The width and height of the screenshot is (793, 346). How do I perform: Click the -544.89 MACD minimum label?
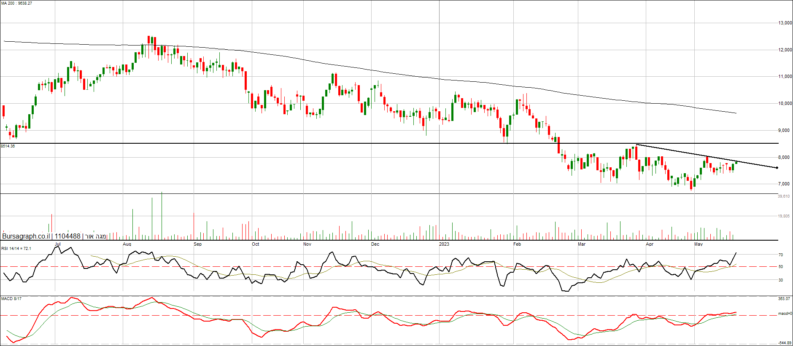785,343
